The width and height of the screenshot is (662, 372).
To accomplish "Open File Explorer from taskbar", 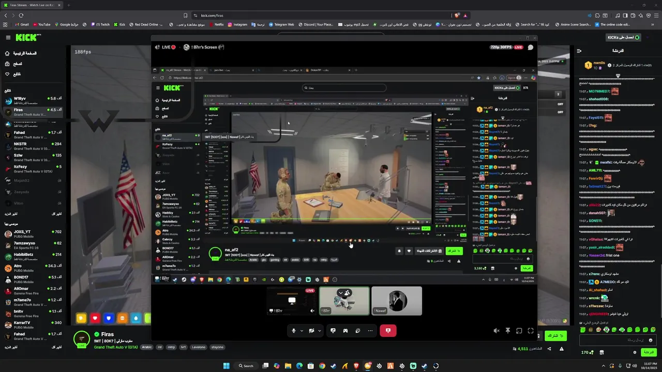I will tap(288, 366).
